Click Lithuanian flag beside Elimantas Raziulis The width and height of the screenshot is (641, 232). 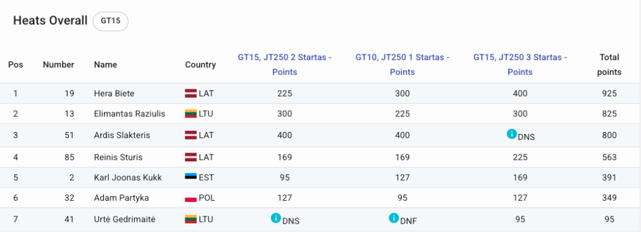click(x=191, y=114)
